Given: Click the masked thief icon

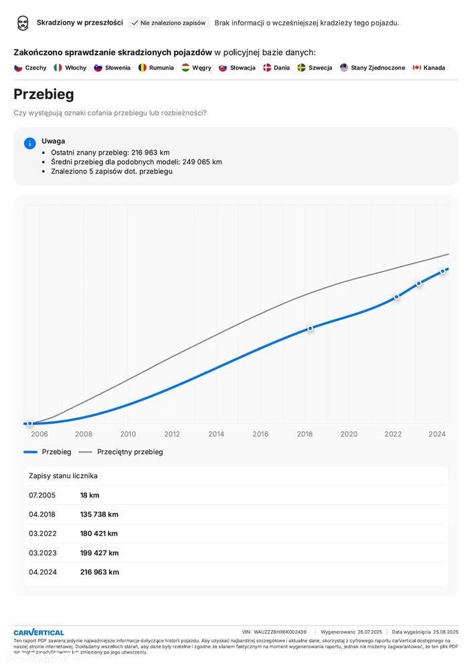Looking at the screenshot, I should (x=23, y=23).
